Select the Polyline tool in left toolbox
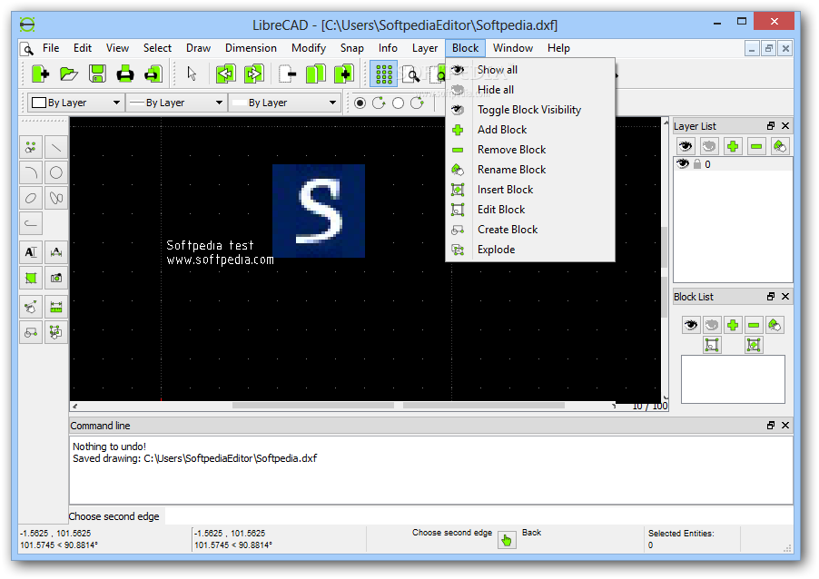The width and height of the screenshot is (819, 579). (31, 223)
